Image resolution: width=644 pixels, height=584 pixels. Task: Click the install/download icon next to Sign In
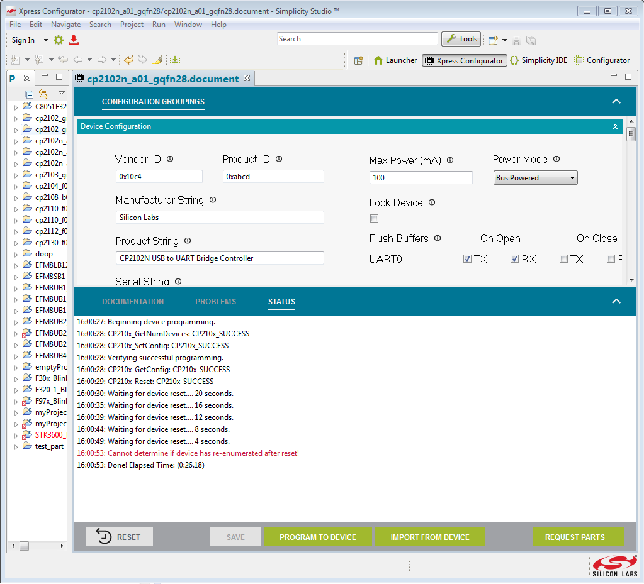coord(74,40)
